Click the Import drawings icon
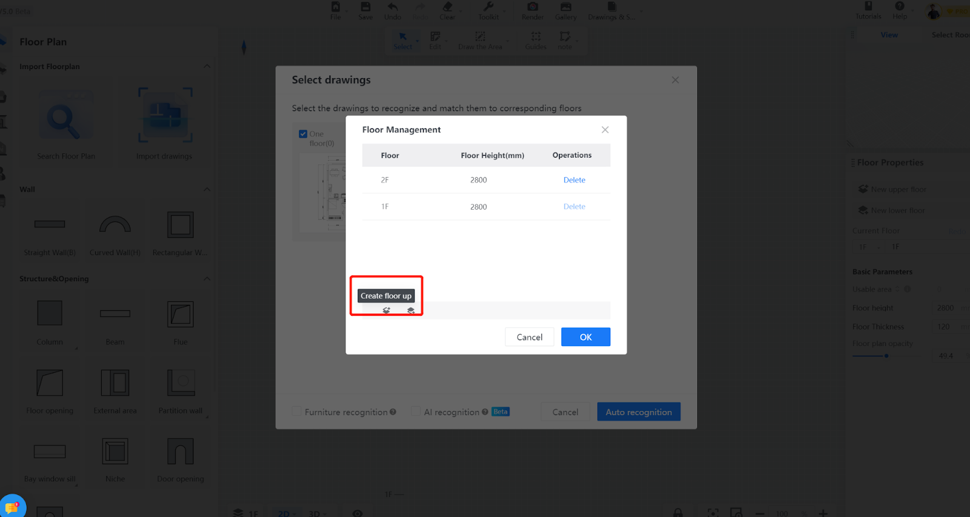Viewport: 970px width, 517px height. coord(165,115)
